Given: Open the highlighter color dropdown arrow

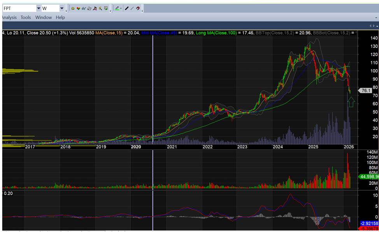Looking at the screenshot, I should [x=121, y=9].
